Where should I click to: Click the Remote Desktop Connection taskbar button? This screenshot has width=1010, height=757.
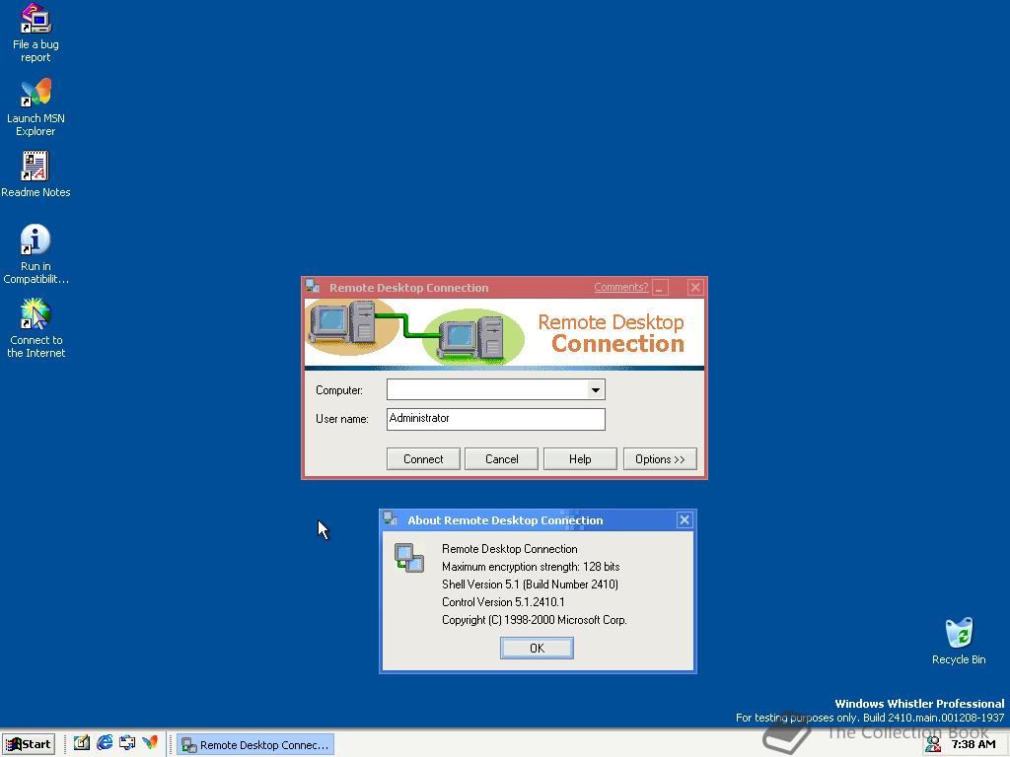pos(255,745)
